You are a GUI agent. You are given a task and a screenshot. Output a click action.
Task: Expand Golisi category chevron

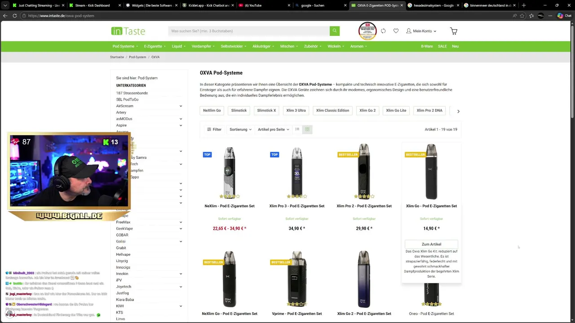tap(181, 241)
